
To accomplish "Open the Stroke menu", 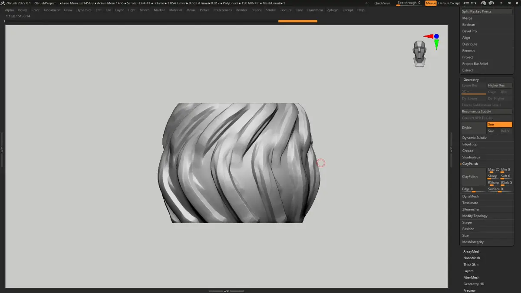I will (x=270, y=10).
